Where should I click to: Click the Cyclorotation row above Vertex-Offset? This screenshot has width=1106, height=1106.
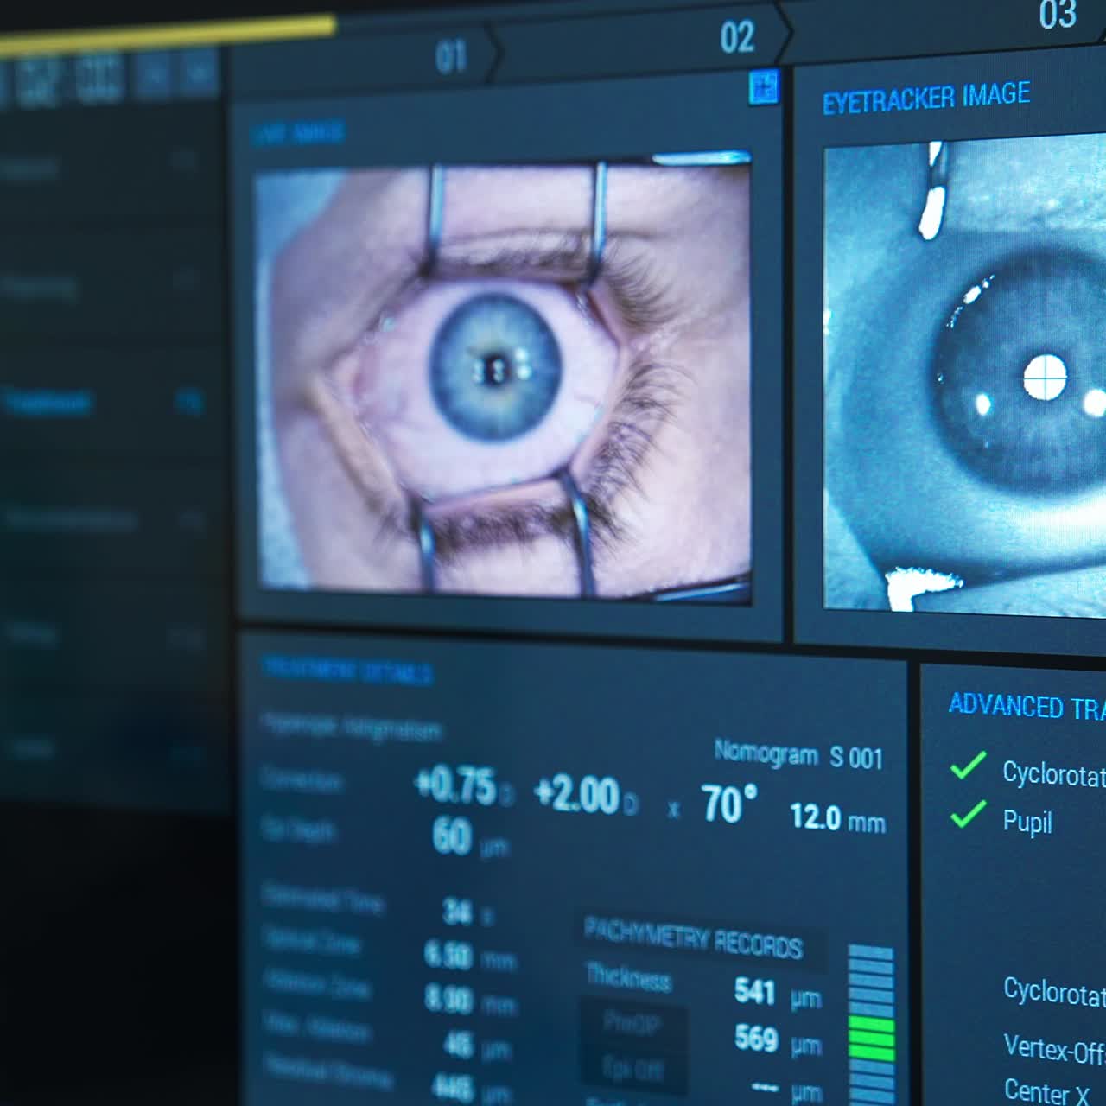(x=1054, y=992)
